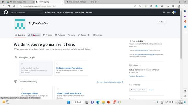This screenshot has height=105, width=188.
Task: Open the Packages tab
Action: tap(60, 35)
